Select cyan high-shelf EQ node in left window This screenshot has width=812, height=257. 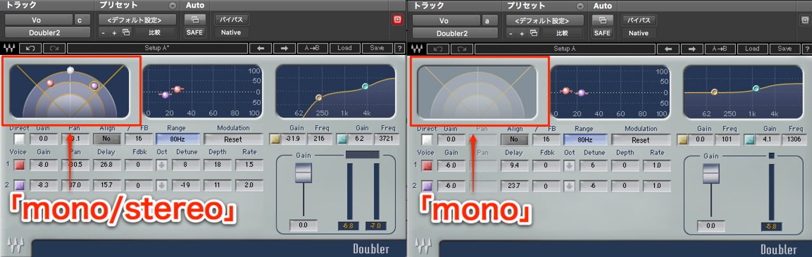(365, 86)
